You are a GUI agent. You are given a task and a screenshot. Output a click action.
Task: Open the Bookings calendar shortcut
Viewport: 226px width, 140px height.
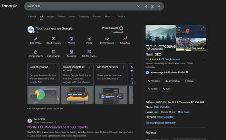(71, 54)
